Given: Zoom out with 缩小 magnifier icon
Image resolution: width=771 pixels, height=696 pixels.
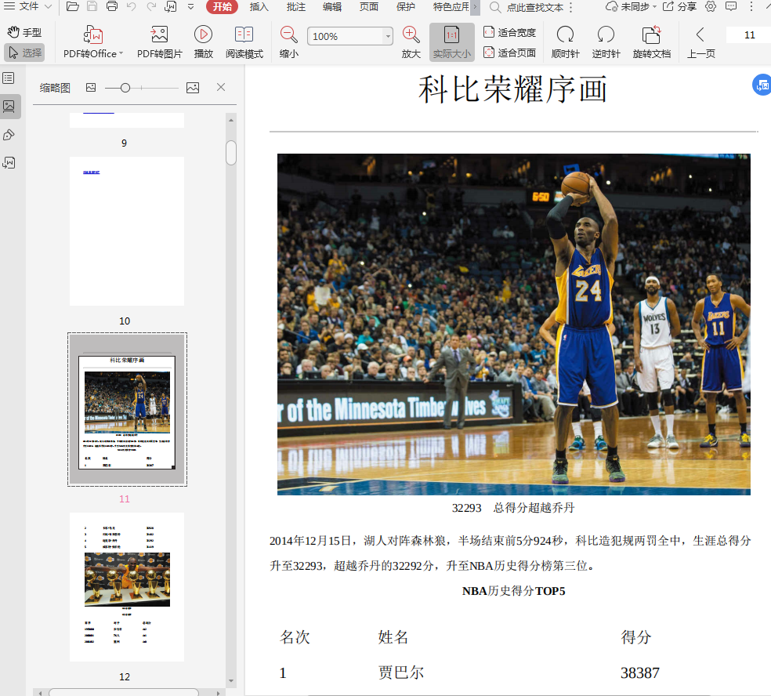Looking at the screenshot, I should [x=289, y=35].
